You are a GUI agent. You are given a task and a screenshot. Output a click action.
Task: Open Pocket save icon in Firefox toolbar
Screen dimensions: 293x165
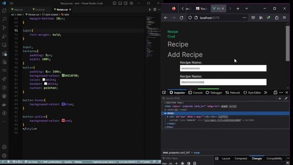coord(253,17)
